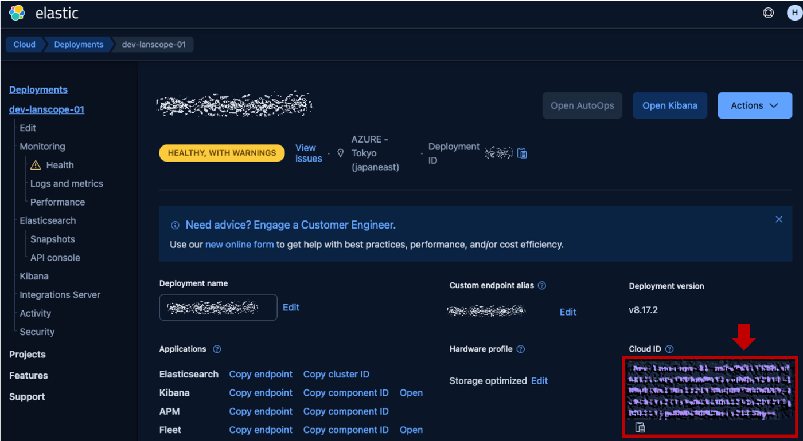Open Projects in the sidebar
Image resolution: width=803 pixels, height=441 pixels.
(27, 354)
